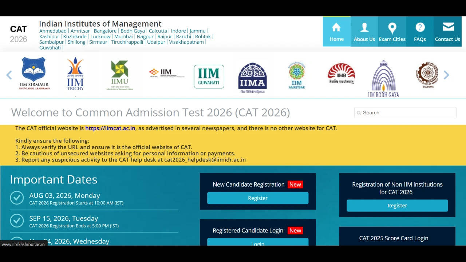This screenshot has height=262, width=466.
Task: Open the Bodh Gaya link in header
Action: point(133,31)
